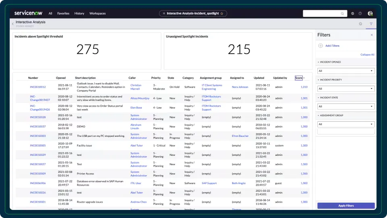Open the information icon in page header
387x218 pixels.
coord(360,24)
